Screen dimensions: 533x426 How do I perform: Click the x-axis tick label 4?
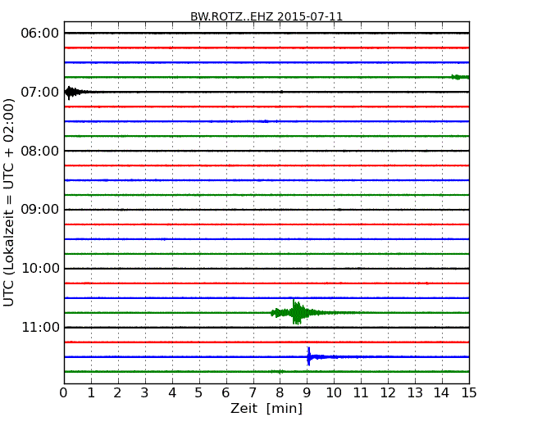[x=172, y=393]
